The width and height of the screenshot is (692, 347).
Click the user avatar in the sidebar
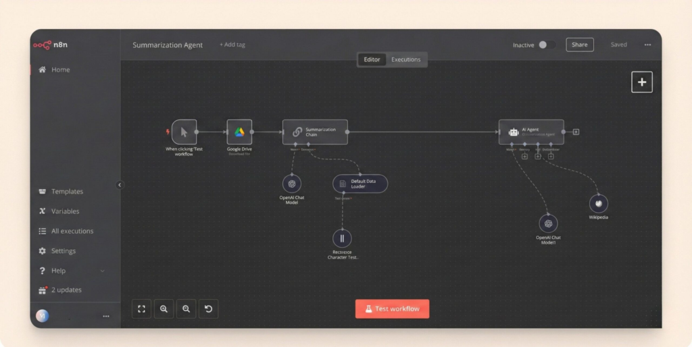(x=43, y=316)
